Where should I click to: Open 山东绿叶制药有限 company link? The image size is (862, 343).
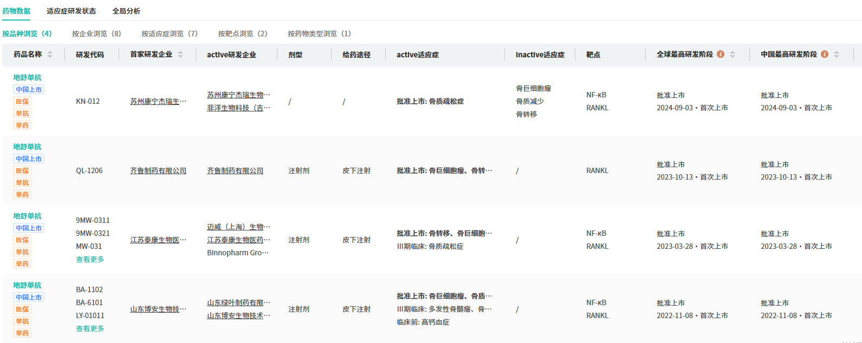238,302
